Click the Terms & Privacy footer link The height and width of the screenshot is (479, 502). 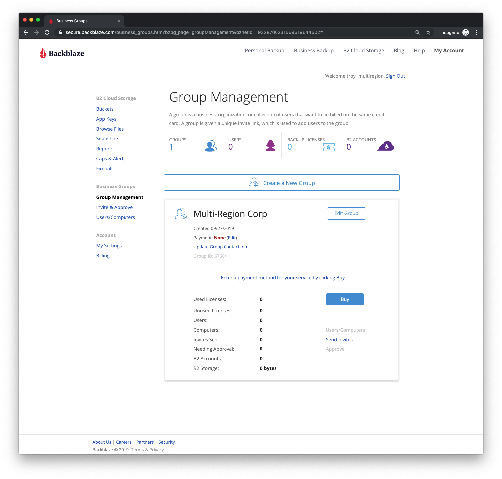tap(147, 450)
